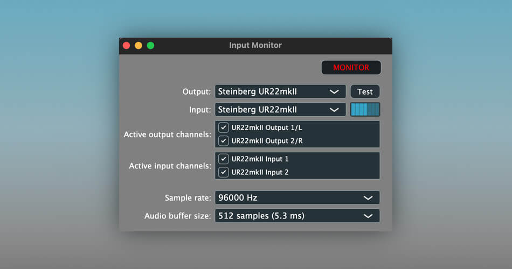Close the Input Monitor window
Image resolution: width=512 pixels, height=269 pixels.
[x=126, y=45]
